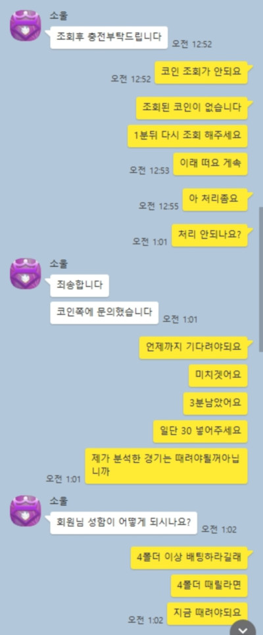This screenshot has width=263, height=635.
Task: Select the message 이래 떠요 계속
Action: pos(210,164)
